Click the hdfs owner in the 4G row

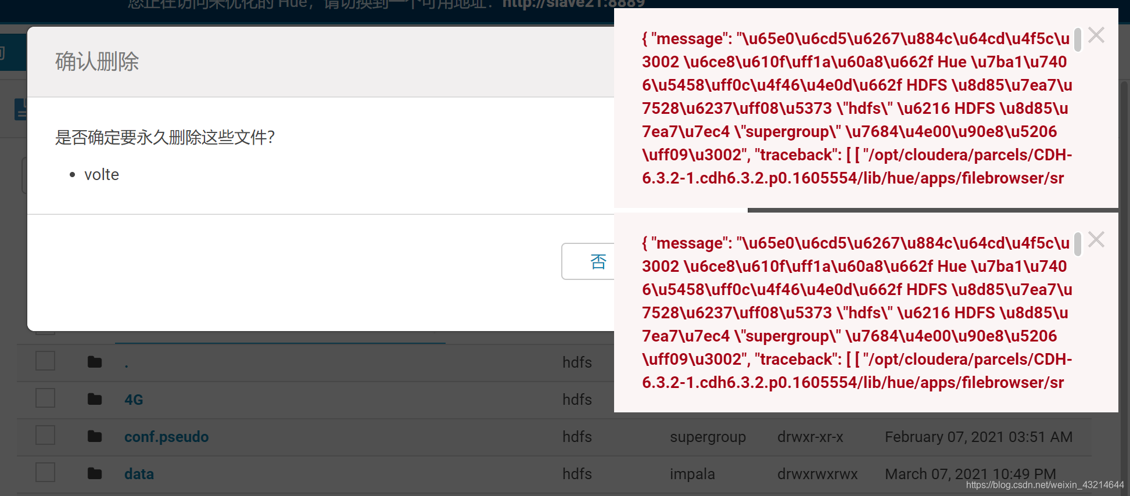[x=577, y=400]
